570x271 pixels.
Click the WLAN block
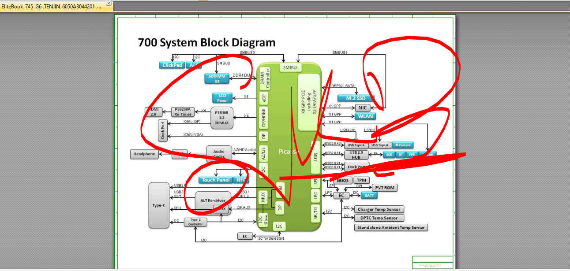366,116
